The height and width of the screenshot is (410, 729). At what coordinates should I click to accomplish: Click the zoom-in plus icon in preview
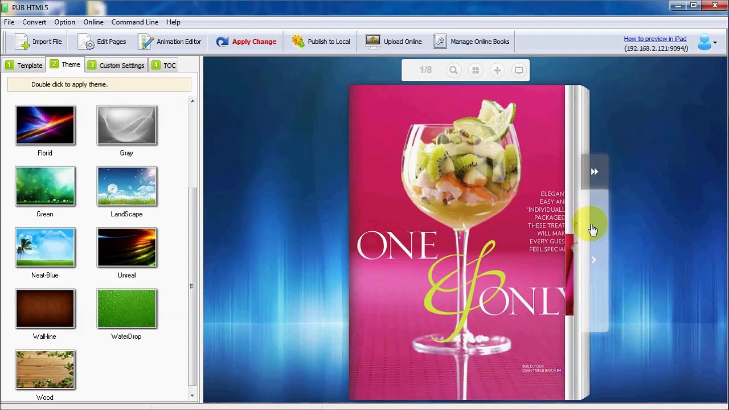[x=497, y=71]
